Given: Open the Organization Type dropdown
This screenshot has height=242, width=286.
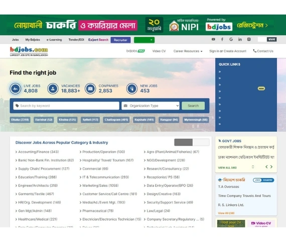Looking at the screenshot, I should (x=151, y=106).
